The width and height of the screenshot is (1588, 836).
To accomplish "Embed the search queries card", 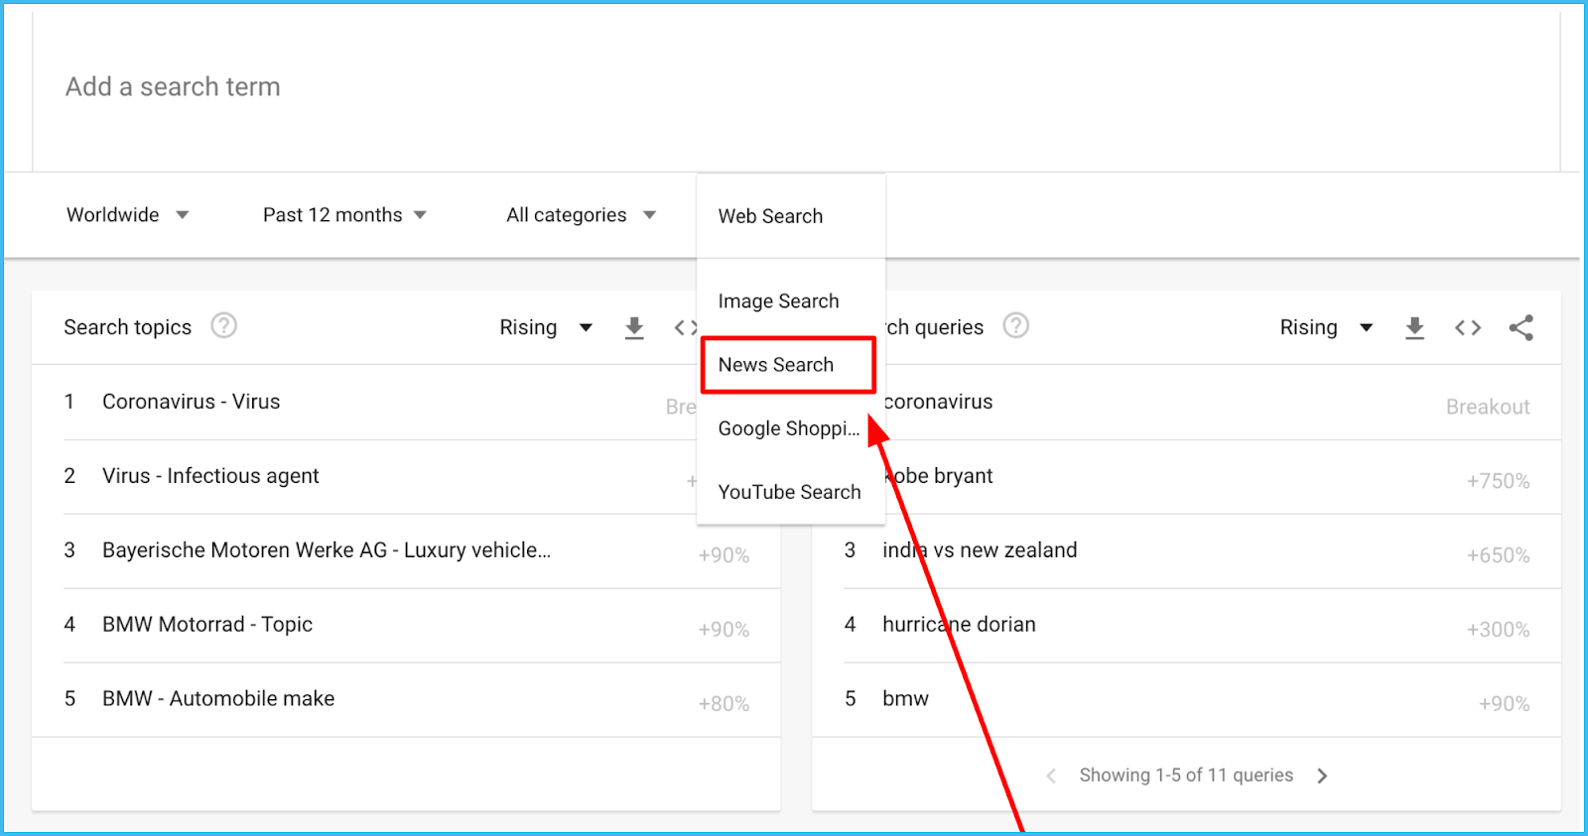I will [x=1468, y=327].
